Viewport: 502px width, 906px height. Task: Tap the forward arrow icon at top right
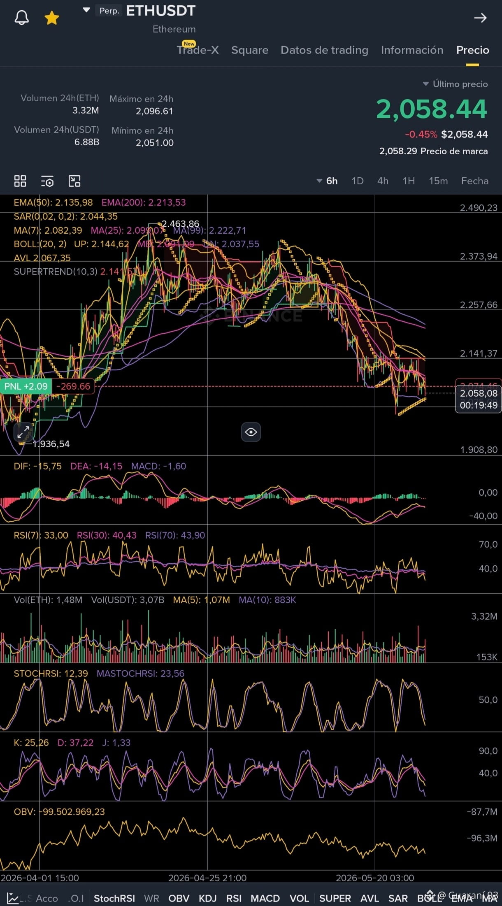[x=480, y=18]
